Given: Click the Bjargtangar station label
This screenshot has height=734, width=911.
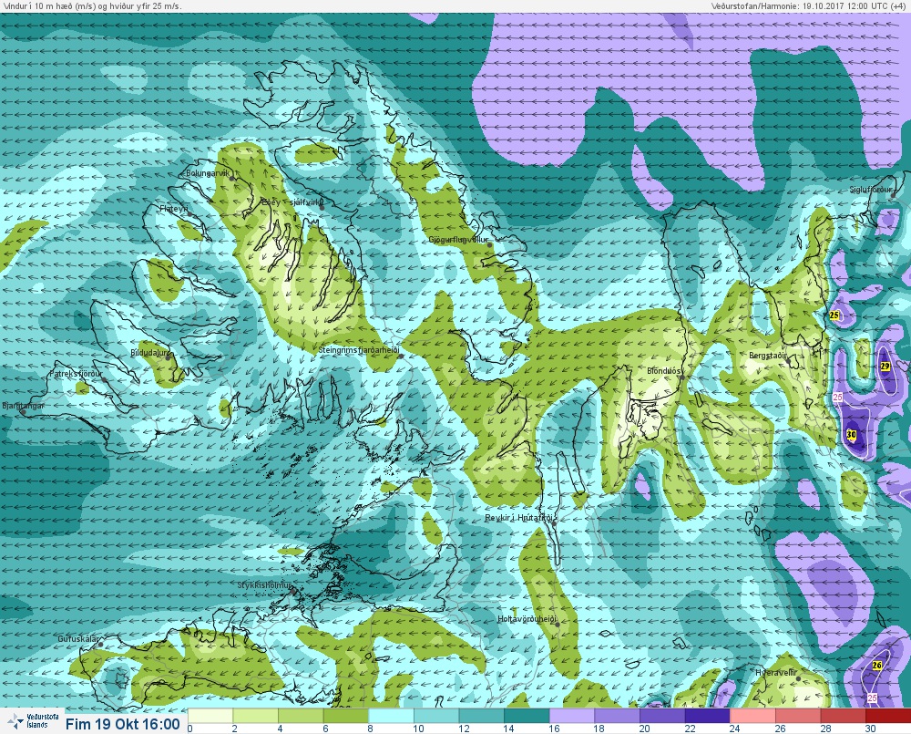Looking at the screenshot, I should [24, 406].
